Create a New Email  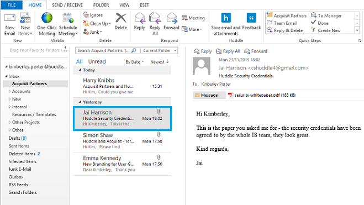[x=10, y=25]
